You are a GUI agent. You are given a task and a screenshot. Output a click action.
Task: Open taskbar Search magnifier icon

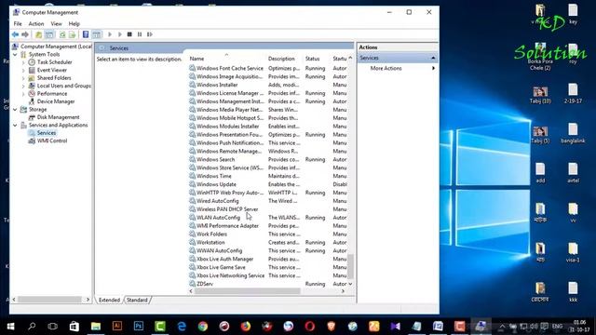32,327
